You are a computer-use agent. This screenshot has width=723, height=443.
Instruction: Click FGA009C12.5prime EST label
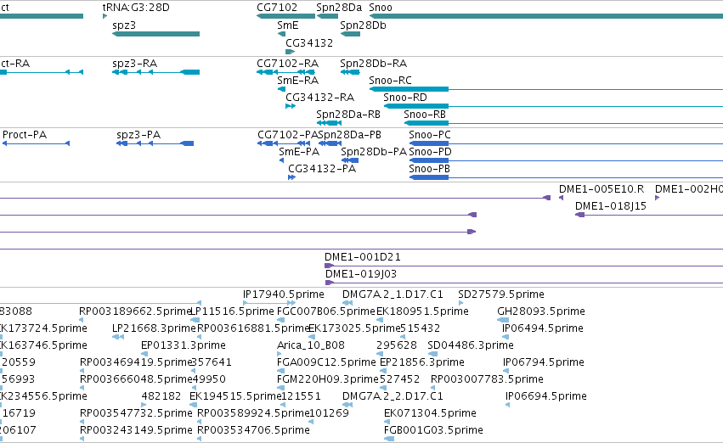326,363
